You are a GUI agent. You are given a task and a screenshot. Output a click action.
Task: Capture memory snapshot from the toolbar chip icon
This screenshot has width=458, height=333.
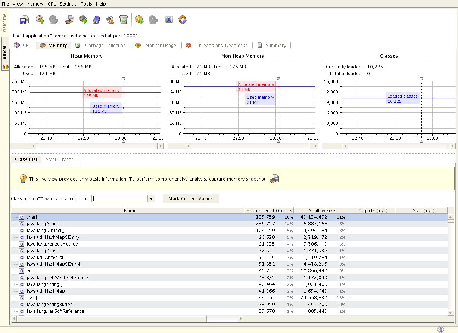[x=70, y=20]
